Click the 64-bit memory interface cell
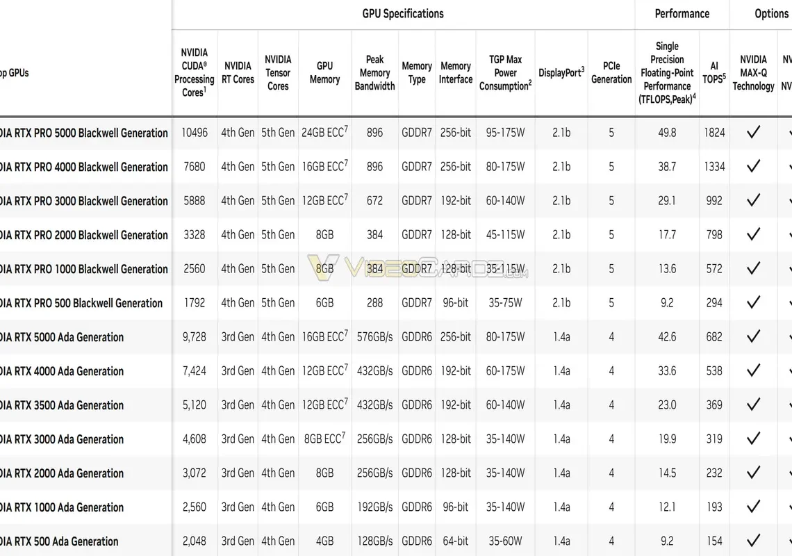Screen dimensions: 792x556 click(x=456, y=541)
